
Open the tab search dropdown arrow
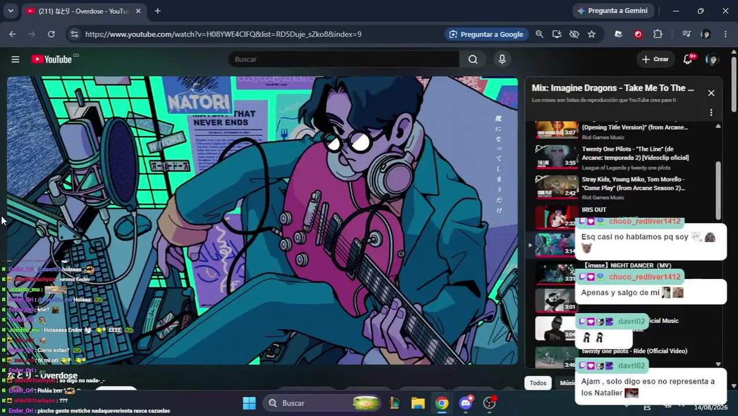coord(10,11)
